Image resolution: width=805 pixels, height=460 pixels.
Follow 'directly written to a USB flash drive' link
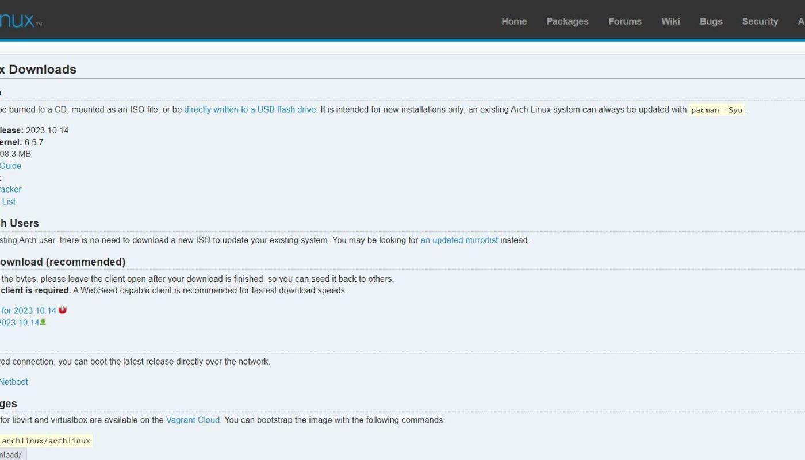(x=250, y=109)
